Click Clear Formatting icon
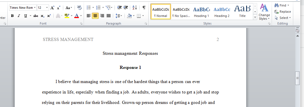304x107 pixels. (x=79, y=8)
